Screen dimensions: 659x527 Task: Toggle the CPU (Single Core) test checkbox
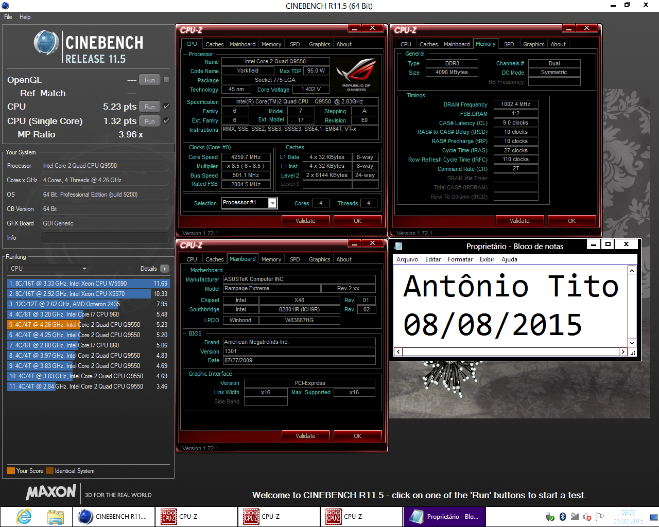tap(166, 121)
